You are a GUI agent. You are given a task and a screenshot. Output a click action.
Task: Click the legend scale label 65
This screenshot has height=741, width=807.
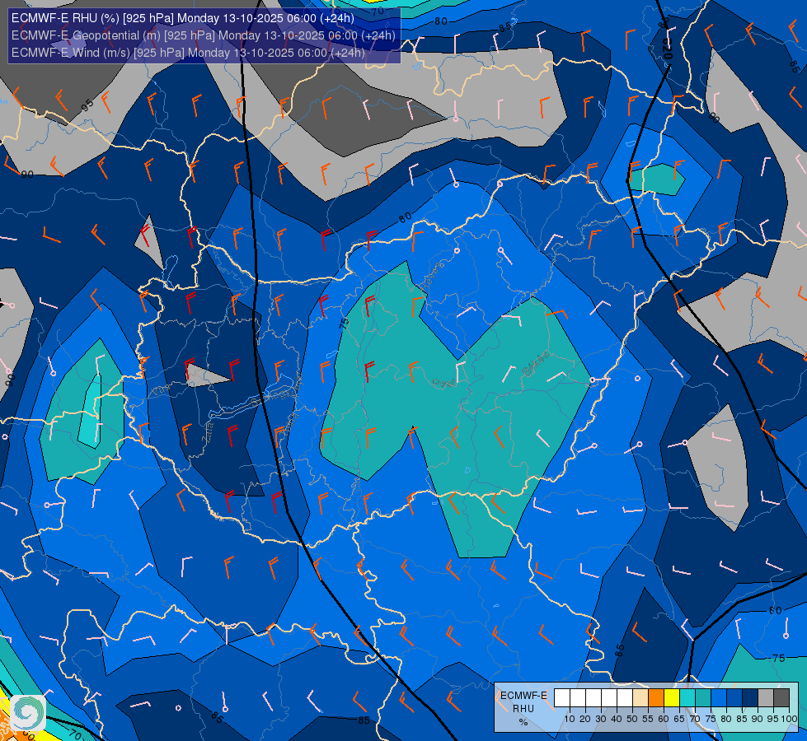tap(679, 720)
